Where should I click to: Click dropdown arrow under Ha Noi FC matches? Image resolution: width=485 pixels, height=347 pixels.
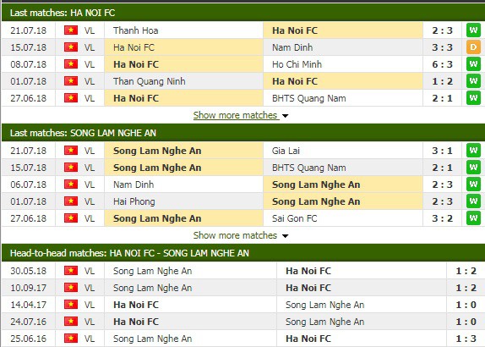click(x=286, y=116)
